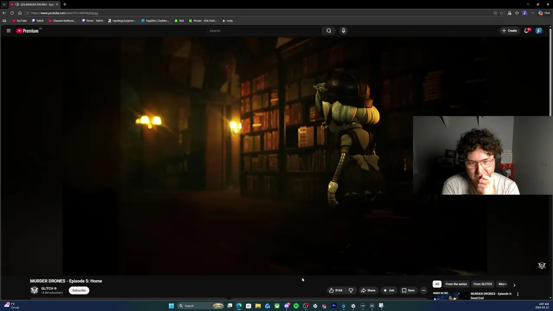The height and width of the screenshot is (311, 553).
Task: Click the Windows taskbar search box
Action: point(200,306)
